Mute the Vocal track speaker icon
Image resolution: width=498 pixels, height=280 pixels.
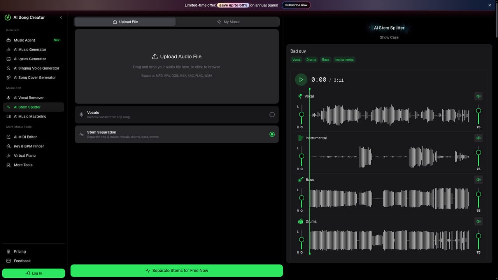coord(479,96)
